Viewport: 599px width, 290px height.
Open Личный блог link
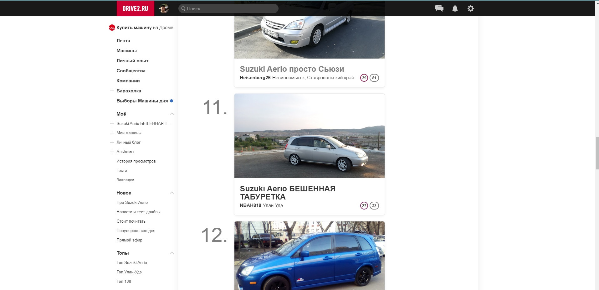[x=129, y=142]
